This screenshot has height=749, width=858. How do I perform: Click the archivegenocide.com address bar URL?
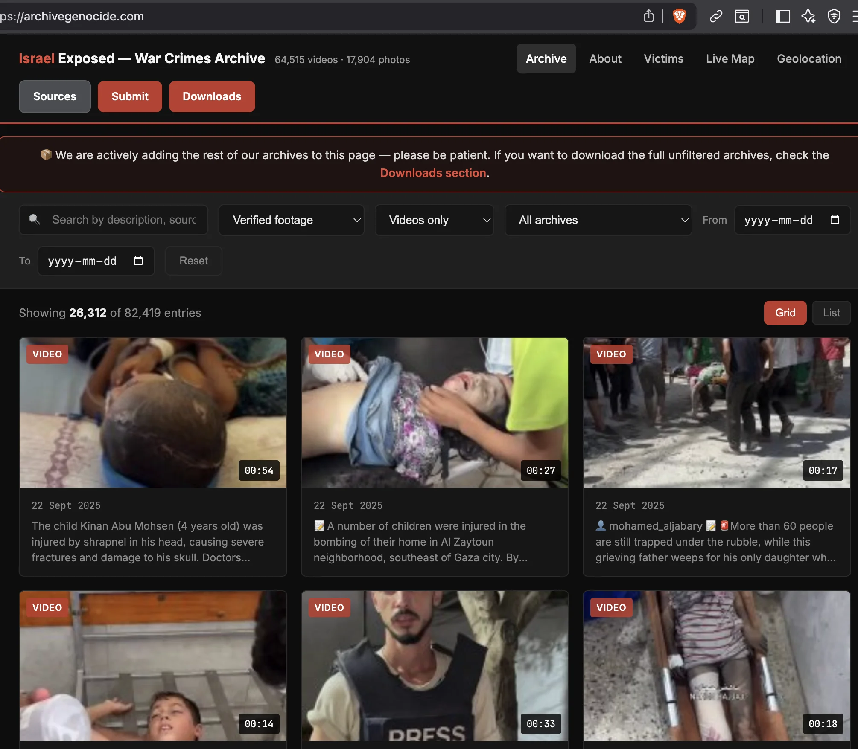(x=72, y=16)
